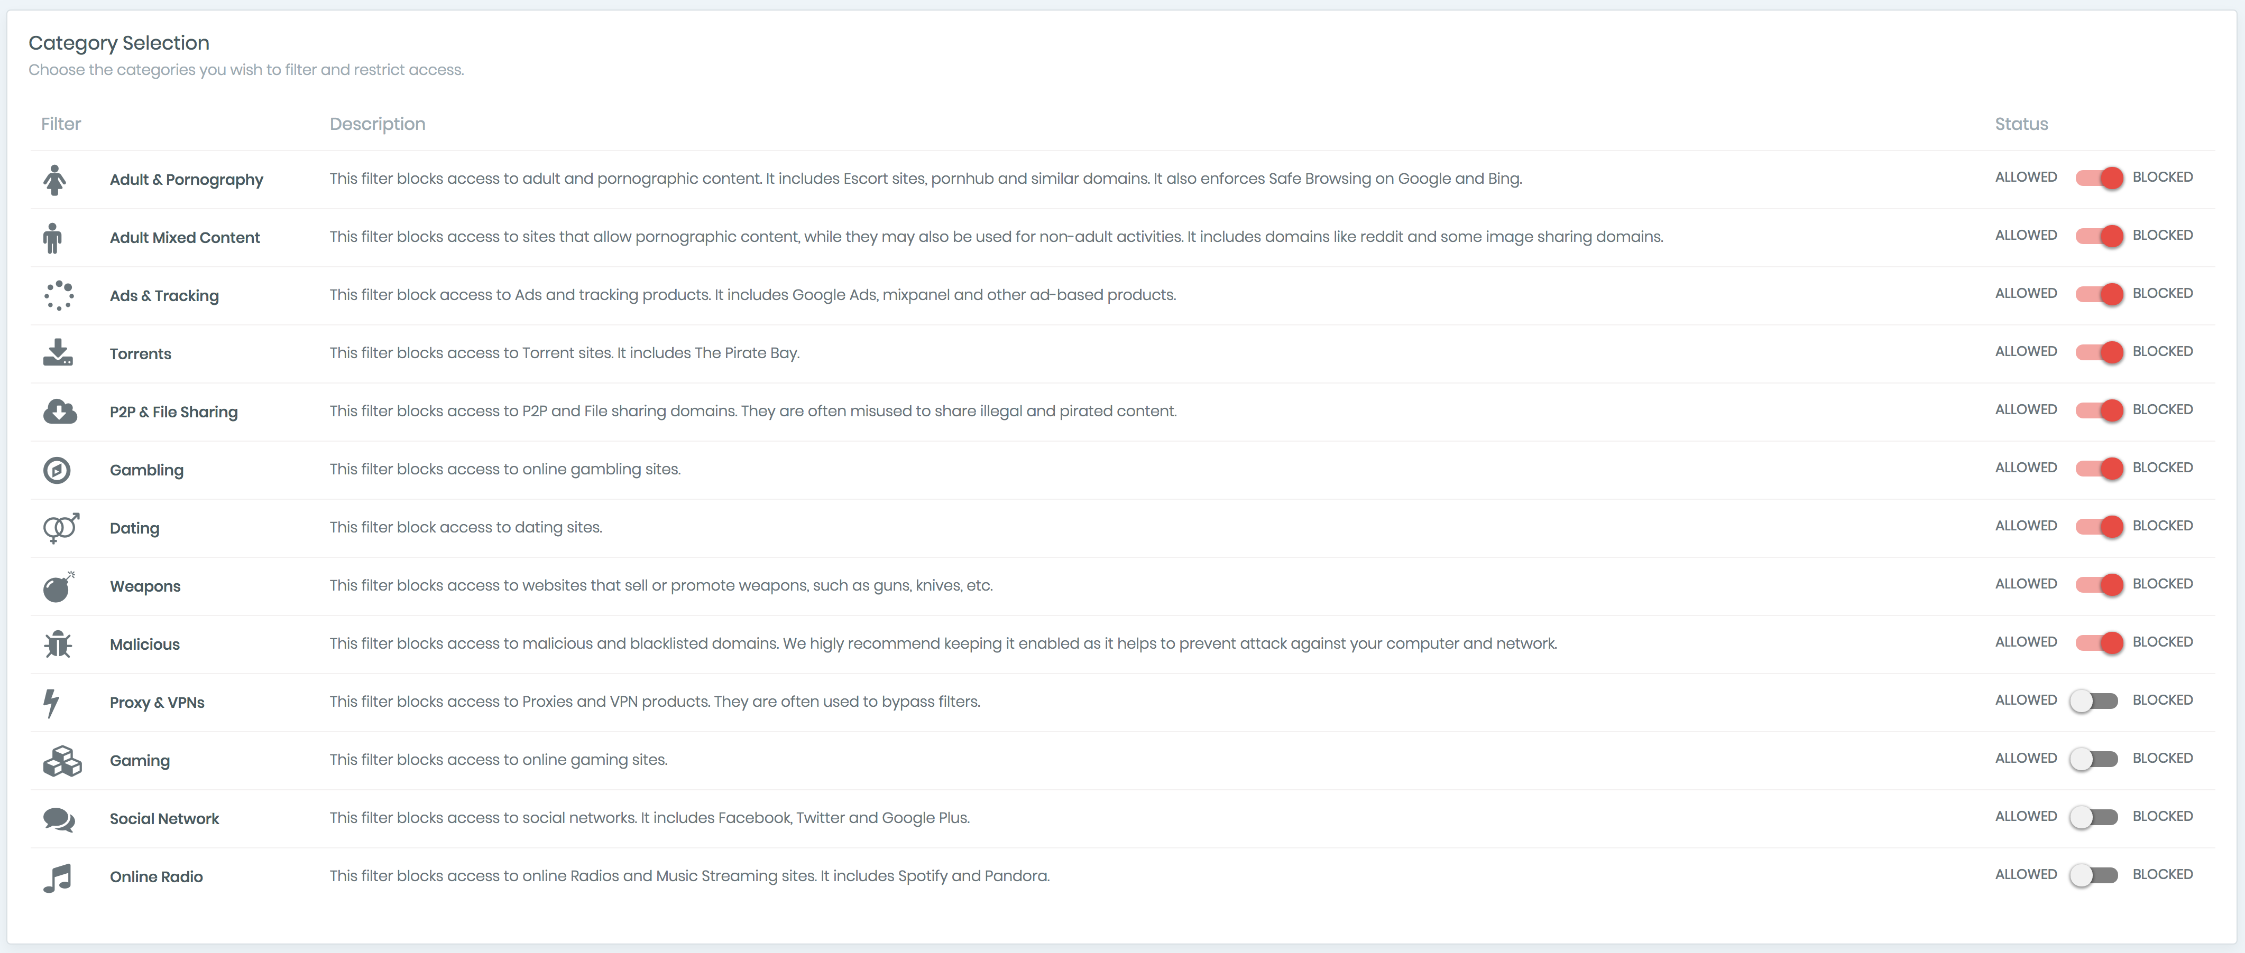The width and height of the screenshot is (2245, 953).
Task: Click the Online Radio music note icon
Action: coord(58,877)
